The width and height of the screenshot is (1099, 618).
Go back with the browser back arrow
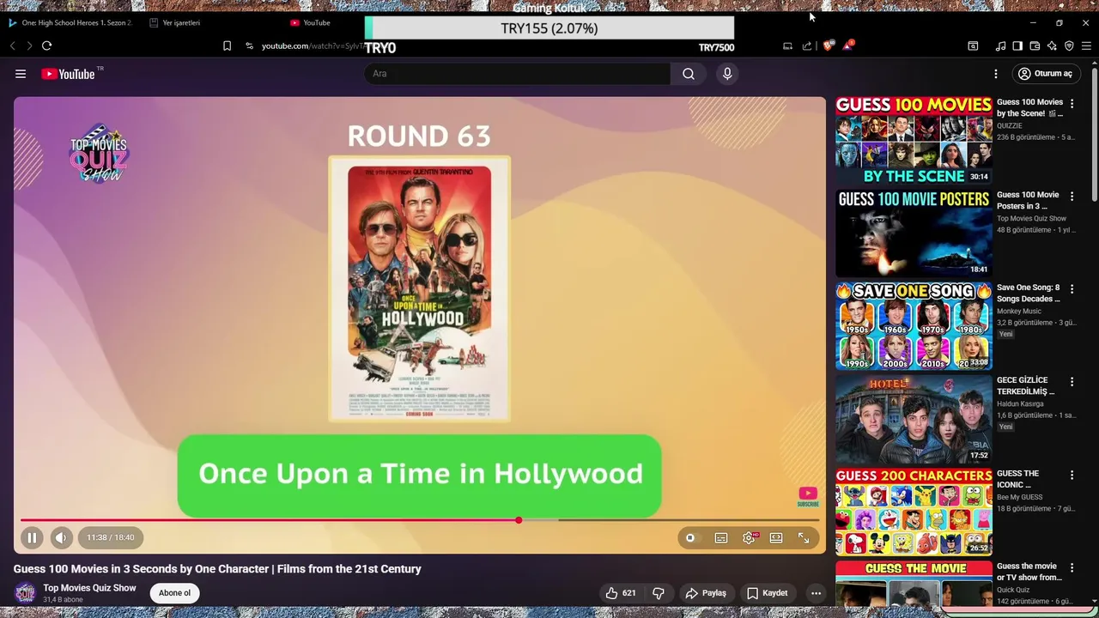click(12, 45)
